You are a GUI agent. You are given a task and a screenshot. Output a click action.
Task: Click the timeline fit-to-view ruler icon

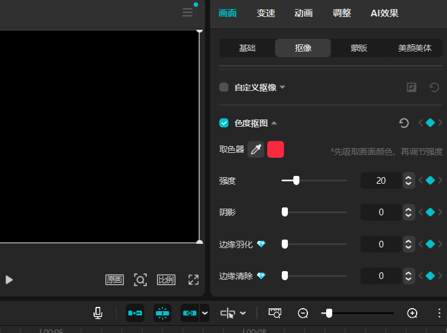point(275,313)
